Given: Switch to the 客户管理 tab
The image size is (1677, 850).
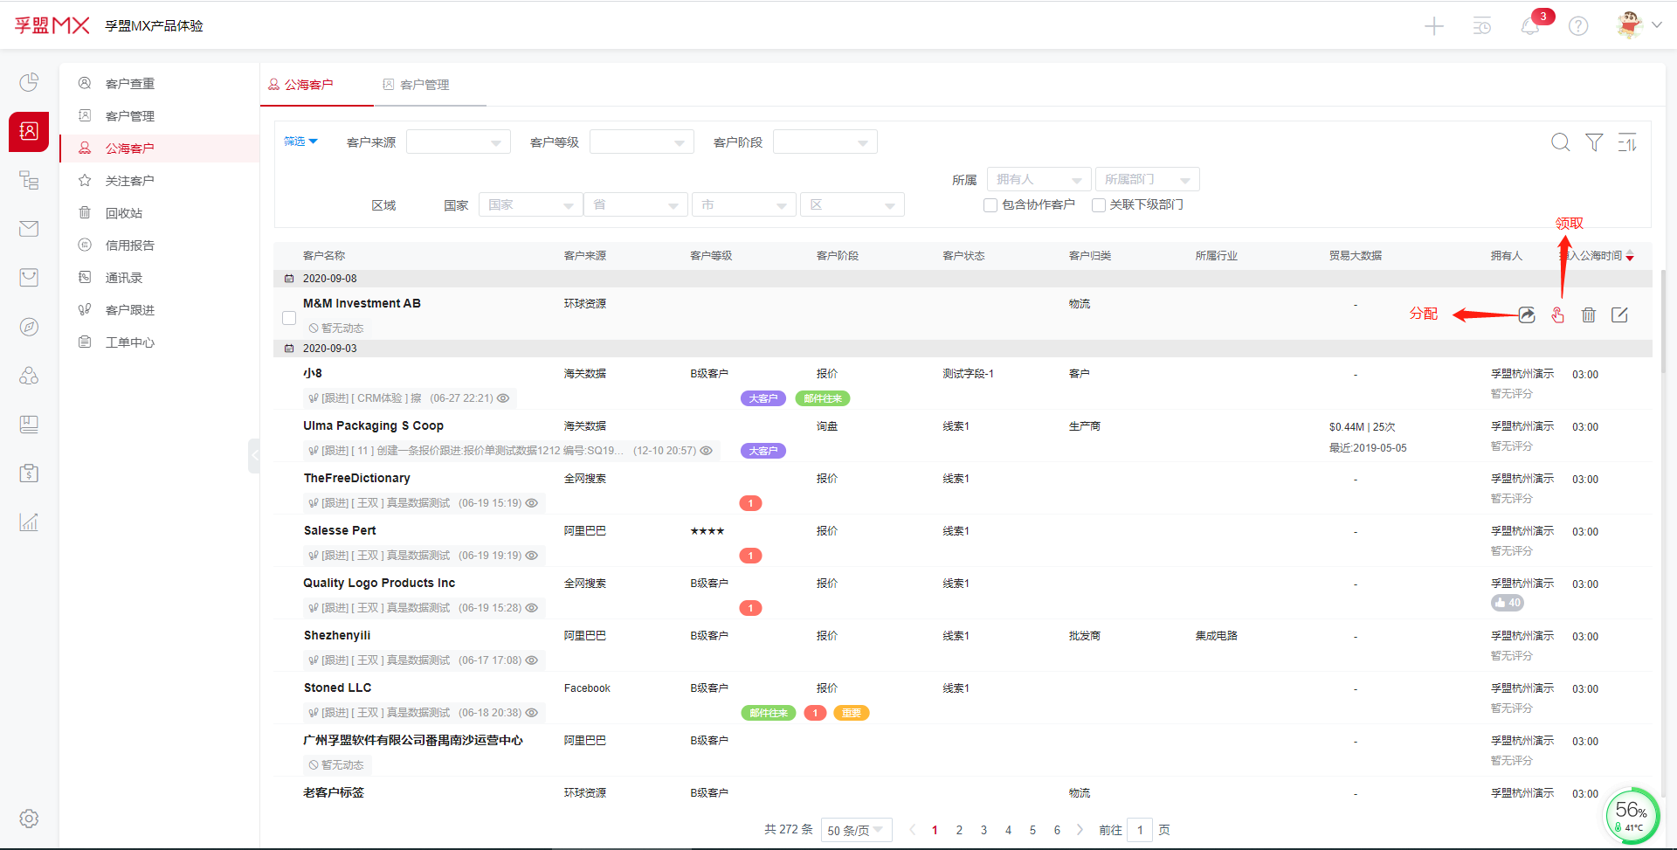Looking at the screenshot, I should 424,85.
